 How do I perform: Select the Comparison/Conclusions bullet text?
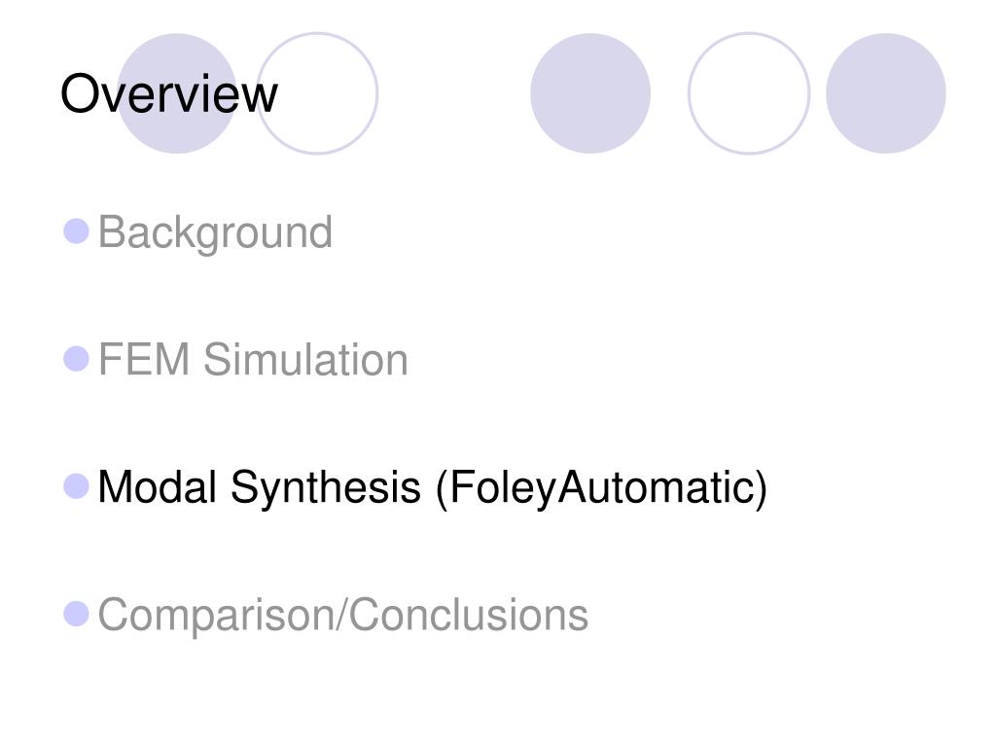(343, 616)
